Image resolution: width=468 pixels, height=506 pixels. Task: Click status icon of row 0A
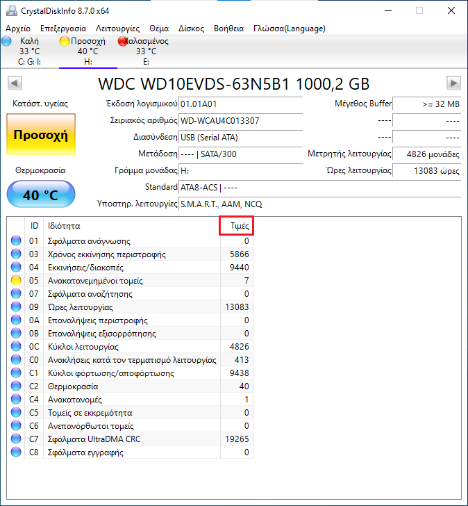coord(16,320)
